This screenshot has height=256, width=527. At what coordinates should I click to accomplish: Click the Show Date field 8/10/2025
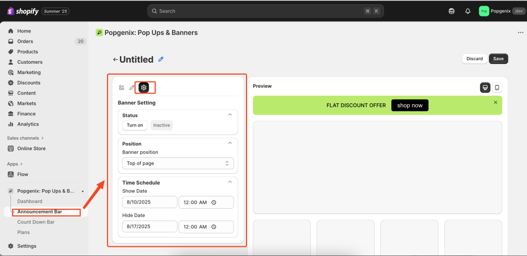[150, 203]
